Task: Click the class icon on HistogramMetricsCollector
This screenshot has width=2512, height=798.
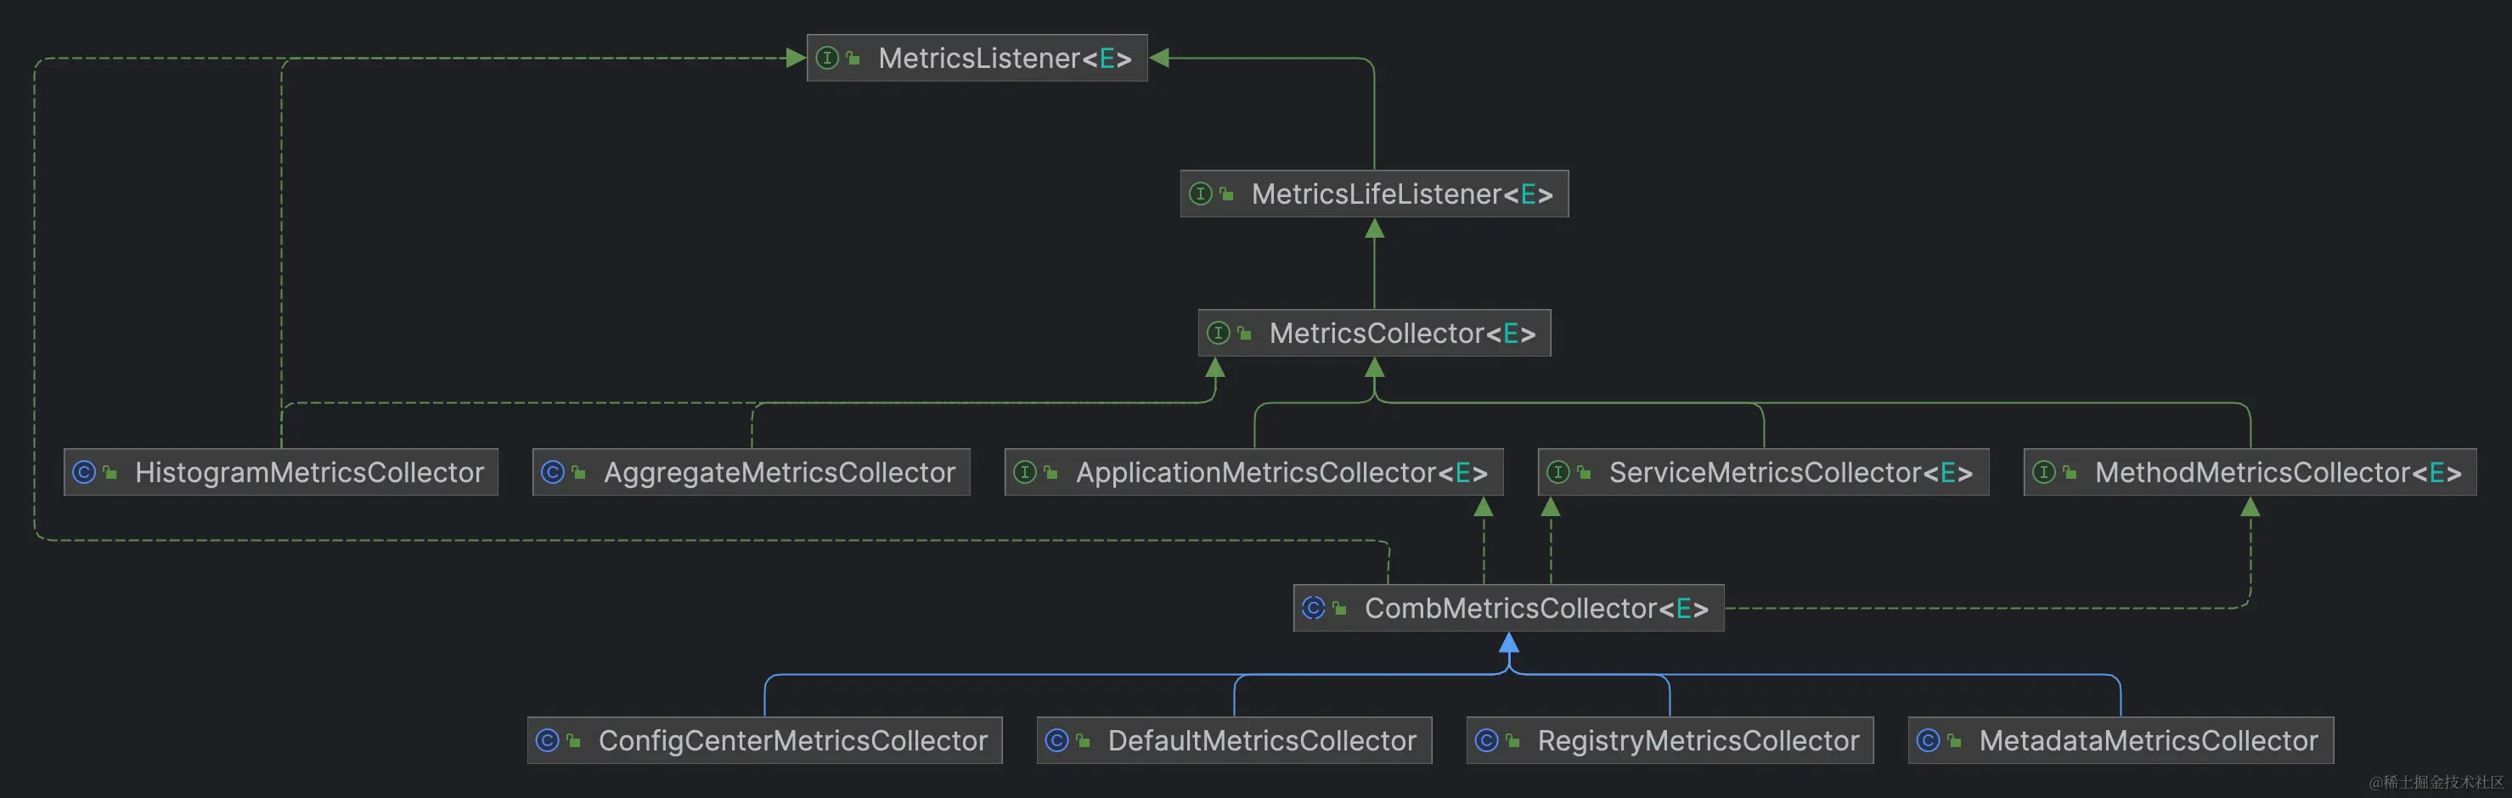Action: tap(83, 473)
